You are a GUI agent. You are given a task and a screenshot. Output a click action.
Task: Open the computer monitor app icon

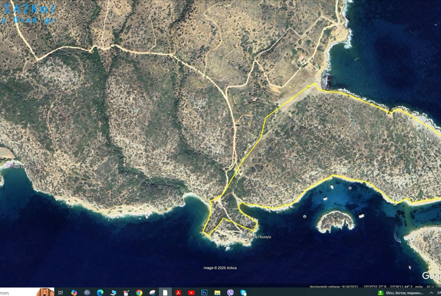tap(113, 293)
